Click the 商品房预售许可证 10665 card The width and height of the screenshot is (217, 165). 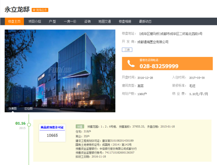52,132
